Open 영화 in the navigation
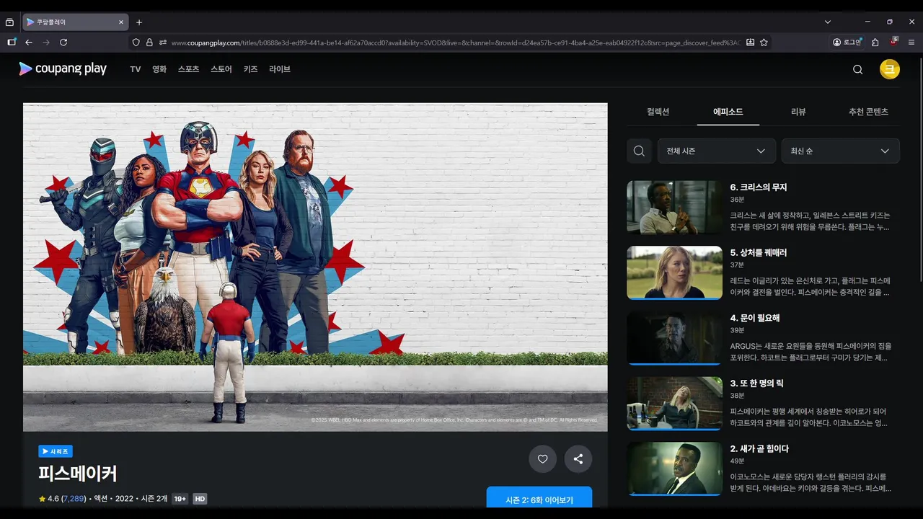 159,69
